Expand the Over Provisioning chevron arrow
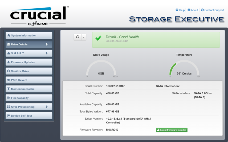This screenshot has width=228, height=142. pos(47,107)
